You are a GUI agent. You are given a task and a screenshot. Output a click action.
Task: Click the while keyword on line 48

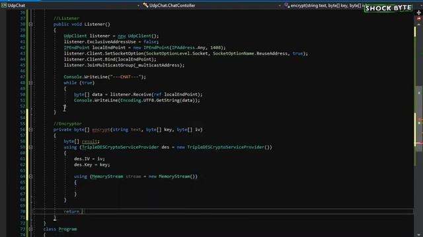coord(70,83)
